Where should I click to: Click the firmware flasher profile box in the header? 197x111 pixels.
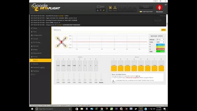146,7
